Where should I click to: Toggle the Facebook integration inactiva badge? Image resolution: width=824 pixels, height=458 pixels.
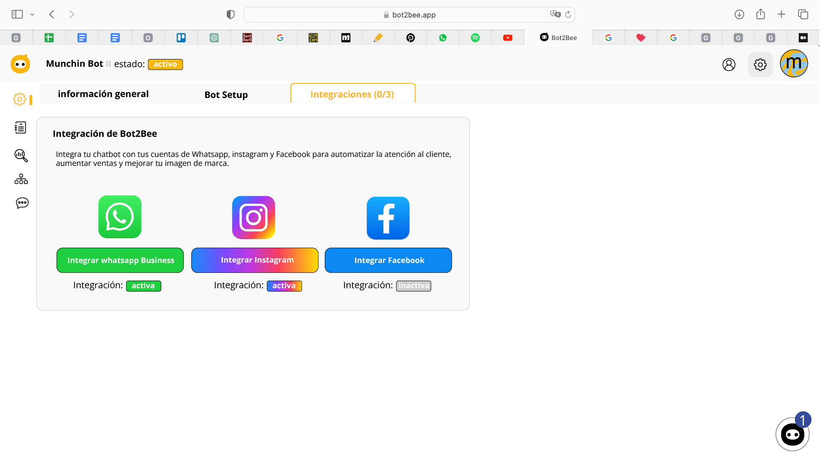click(x=413, y=286)
